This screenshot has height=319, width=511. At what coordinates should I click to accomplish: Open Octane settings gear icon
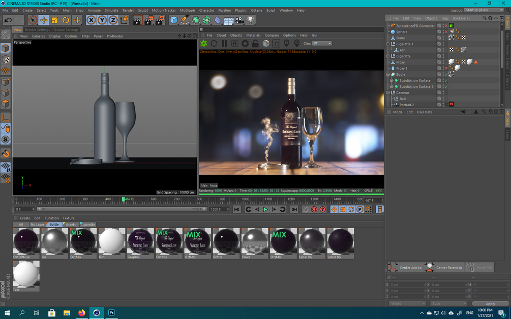[x=245, y=44]
